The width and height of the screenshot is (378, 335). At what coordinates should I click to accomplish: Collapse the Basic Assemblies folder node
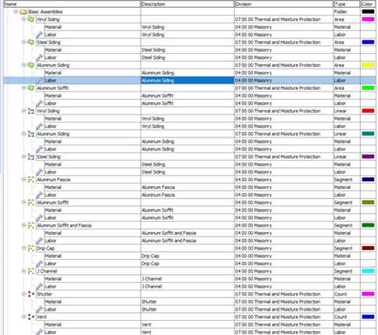16,12
